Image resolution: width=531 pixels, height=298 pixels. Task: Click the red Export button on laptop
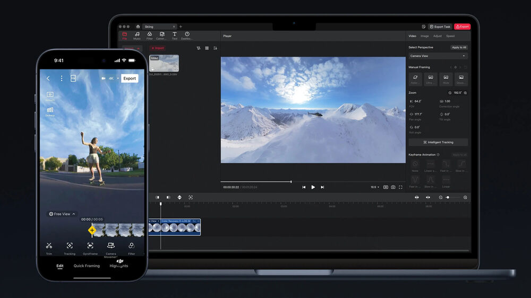462,27
